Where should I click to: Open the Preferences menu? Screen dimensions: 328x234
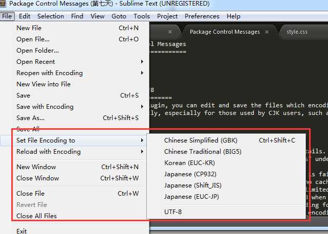click(202, 16)
